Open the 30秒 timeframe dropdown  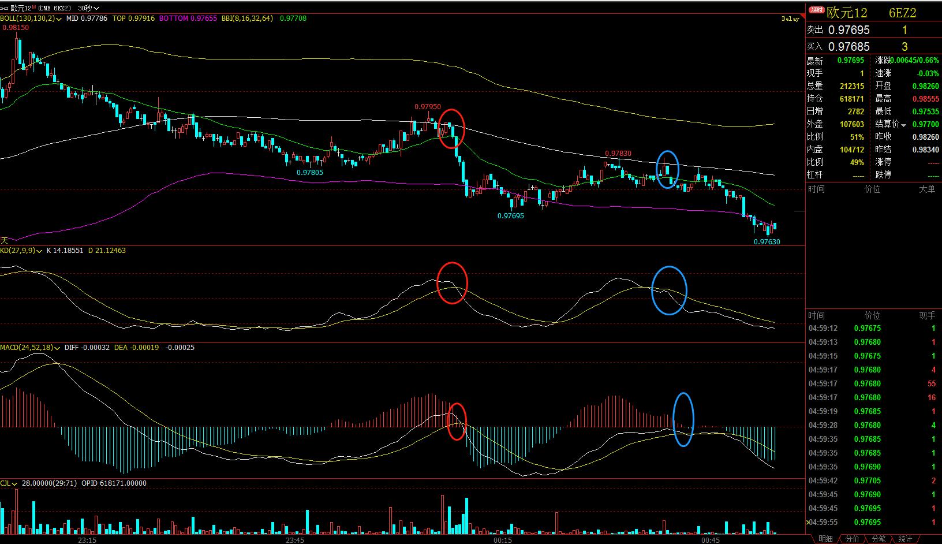pyautogui.click(x=88, y=8)
